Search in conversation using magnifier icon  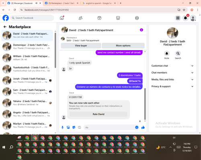[x=178, y=54]
